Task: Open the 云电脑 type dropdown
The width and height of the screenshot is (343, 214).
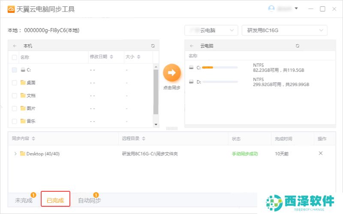Action: (x=211, y=30)
